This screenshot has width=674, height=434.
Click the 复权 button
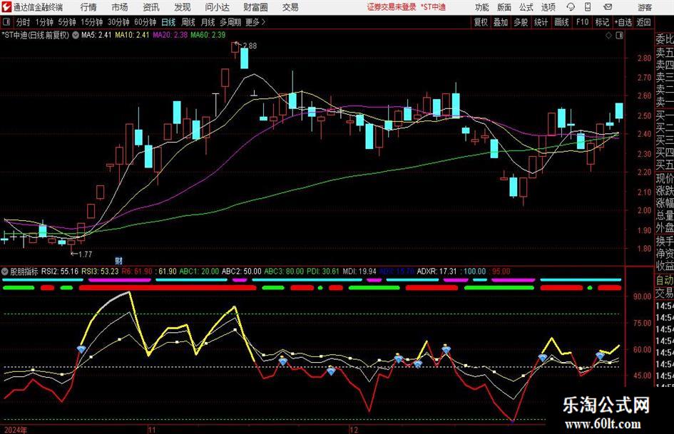(481, 22)
